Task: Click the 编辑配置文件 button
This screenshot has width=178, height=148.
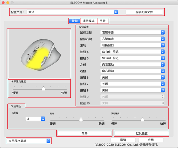Action: point(144,12)
